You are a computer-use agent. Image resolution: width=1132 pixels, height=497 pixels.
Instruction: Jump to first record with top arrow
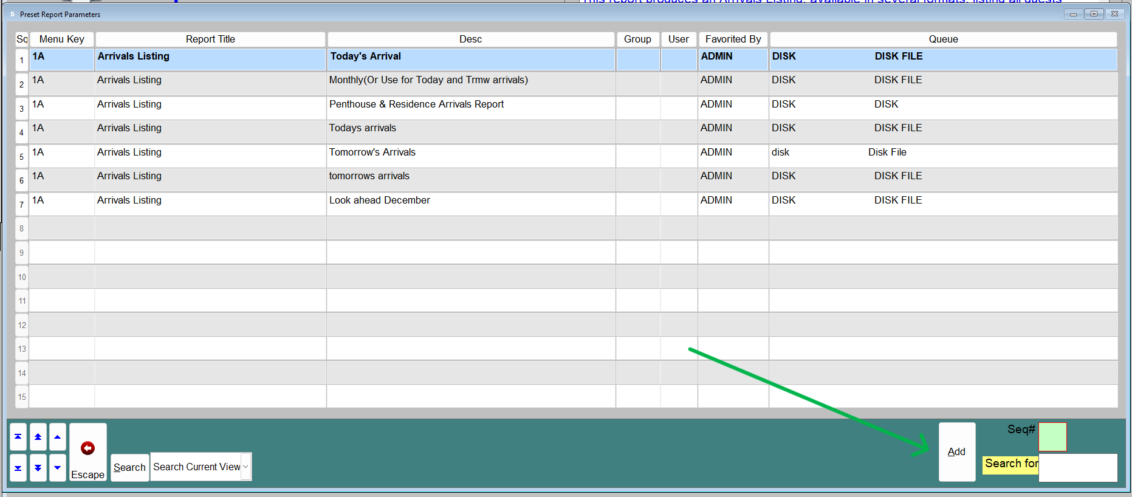click(18, 437)
